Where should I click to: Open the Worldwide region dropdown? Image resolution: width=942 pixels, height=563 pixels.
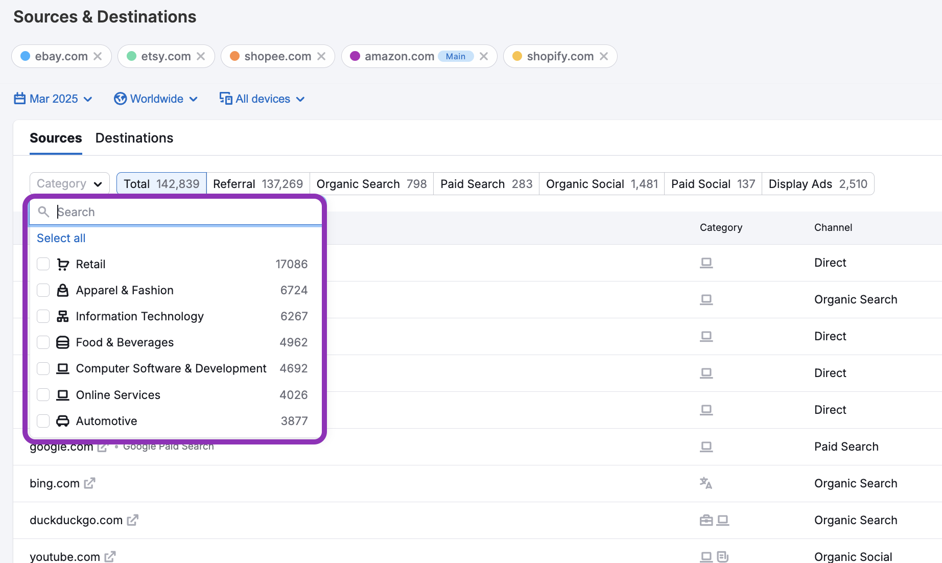pyautogui.click(x=156, y=99)
